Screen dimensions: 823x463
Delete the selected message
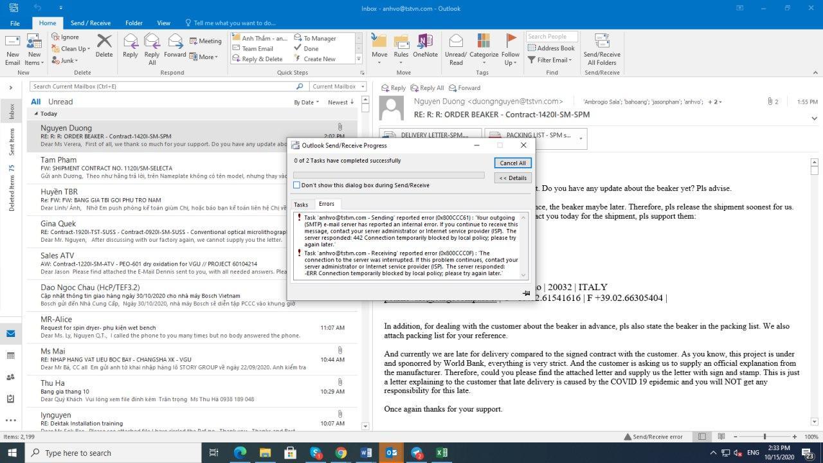(104, 46)
